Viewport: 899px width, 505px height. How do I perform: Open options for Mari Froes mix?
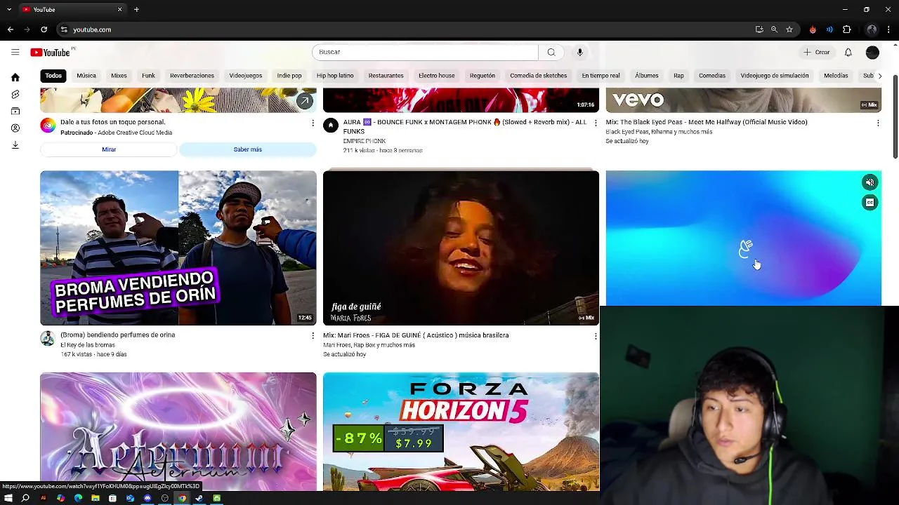(596, 336)
